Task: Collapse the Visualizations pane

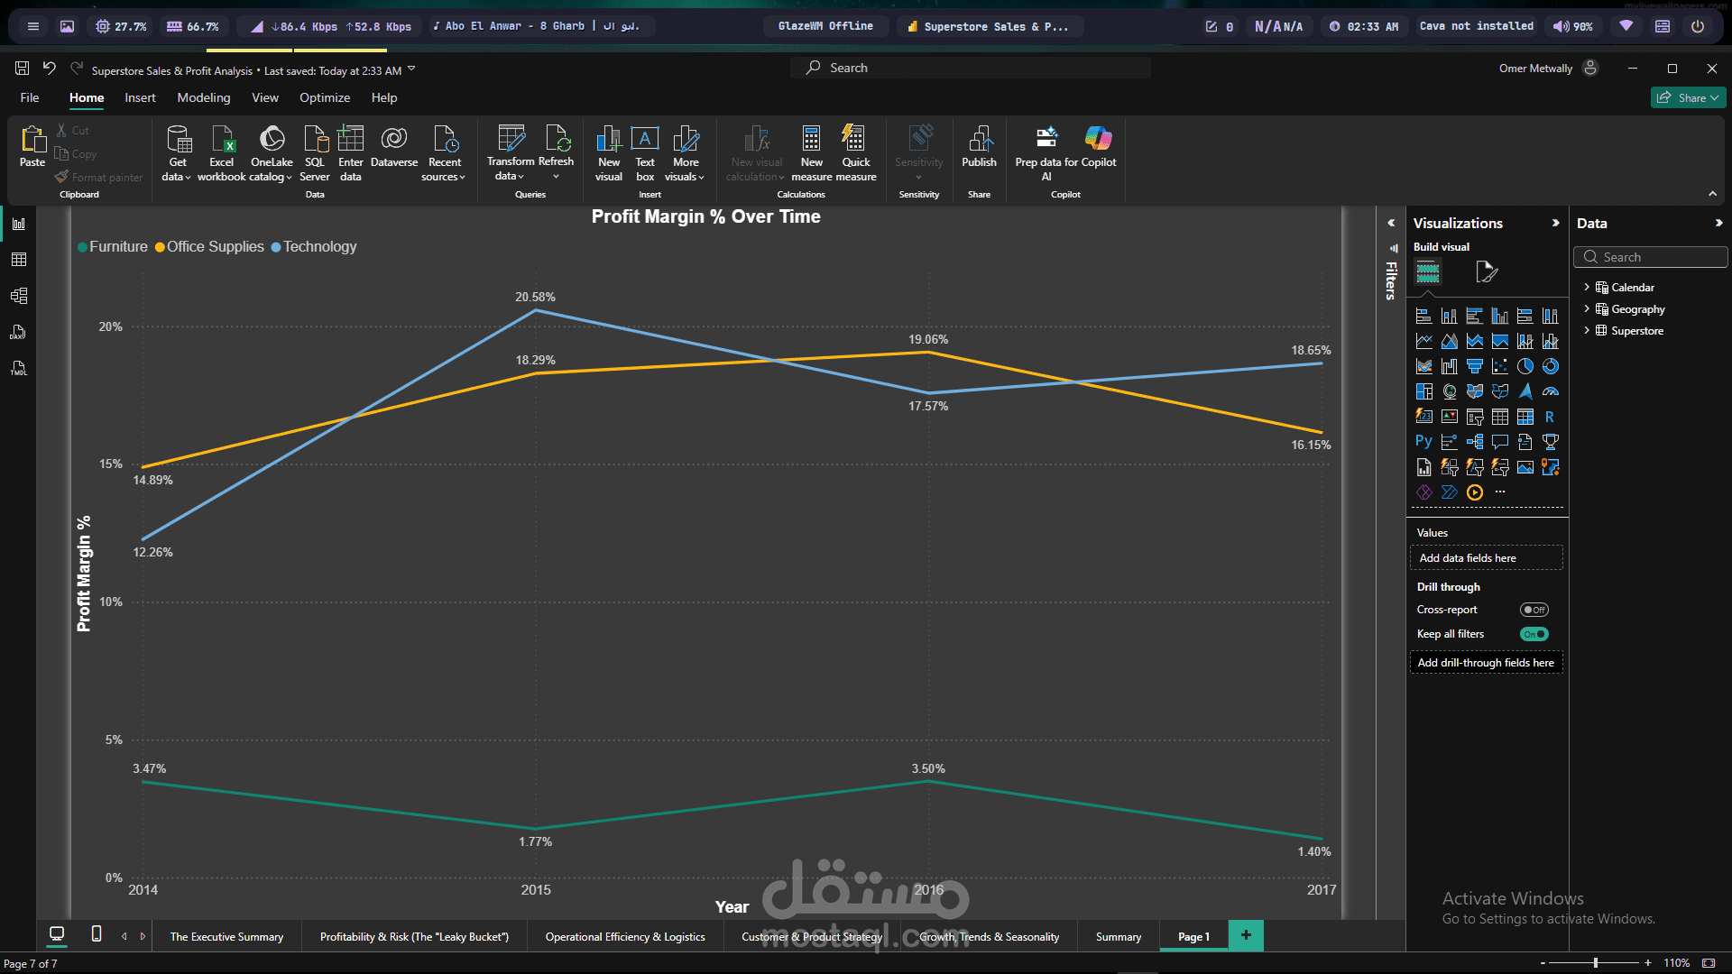Action: [x=1555, y=223]
